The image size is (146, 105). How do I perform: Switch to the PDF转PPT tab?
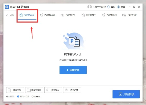(x=68, y=15)
